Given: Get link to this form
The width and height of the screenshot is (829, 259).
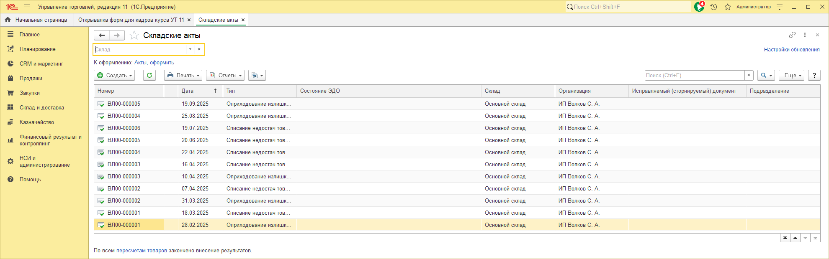Looking at the screenshot, I should tap(792, 35).
